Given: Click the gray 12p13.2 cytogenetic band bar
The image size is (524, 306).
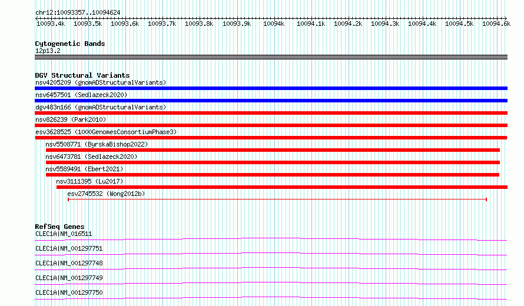Looking at the screenshot, I should click(x=271, y=57).
